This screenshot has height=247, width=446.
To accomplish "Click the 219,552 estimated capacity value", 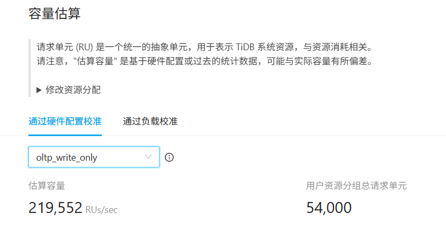I will 55,208.
